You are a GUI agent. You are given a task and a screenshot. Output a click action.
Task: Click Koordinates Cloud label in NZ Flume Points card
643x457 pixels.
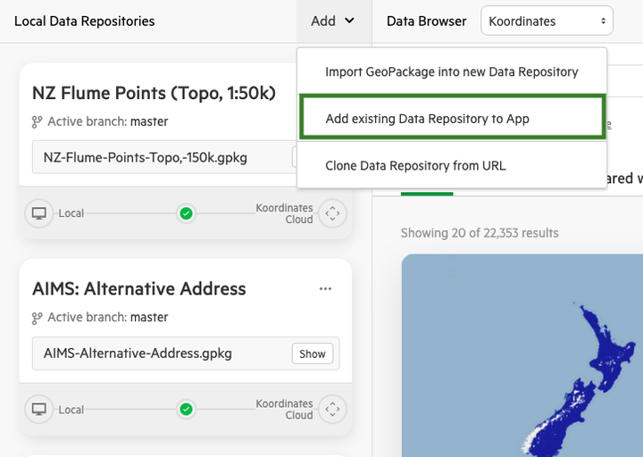284,213
